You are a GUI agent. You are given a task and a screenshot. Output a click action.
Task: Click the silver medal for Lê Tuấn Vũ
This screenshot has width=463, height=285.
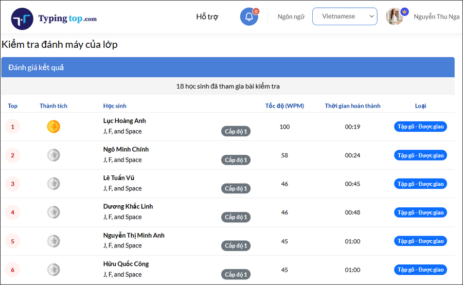tap(54, 184)
